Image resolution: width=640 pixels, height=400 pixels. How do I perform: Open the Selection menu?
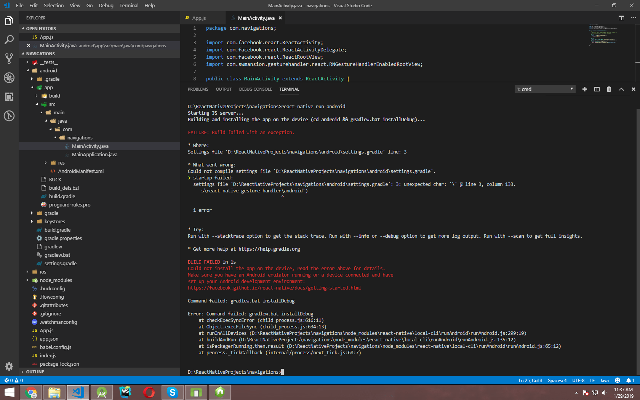(x=54, y=5)
